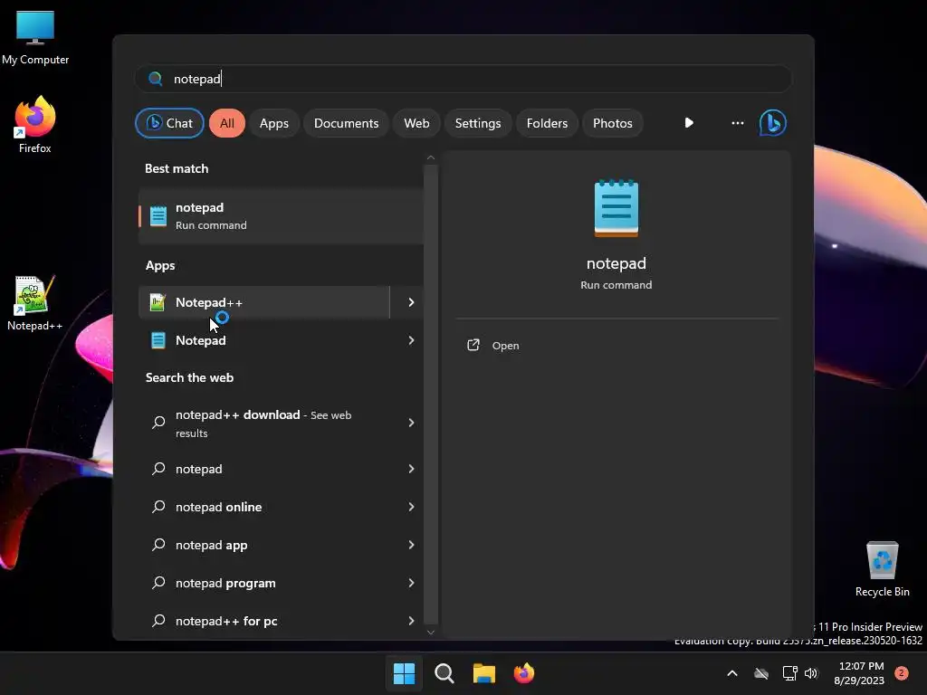927x695 pixels.
Task: Switch to the Web filter tab
Action: [416, 123]
